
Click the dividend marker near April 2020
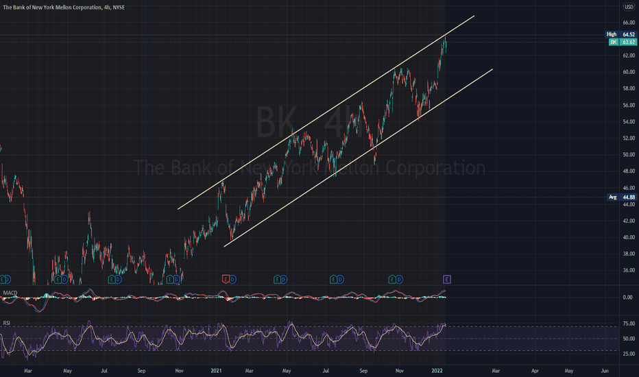click(64, 279)
